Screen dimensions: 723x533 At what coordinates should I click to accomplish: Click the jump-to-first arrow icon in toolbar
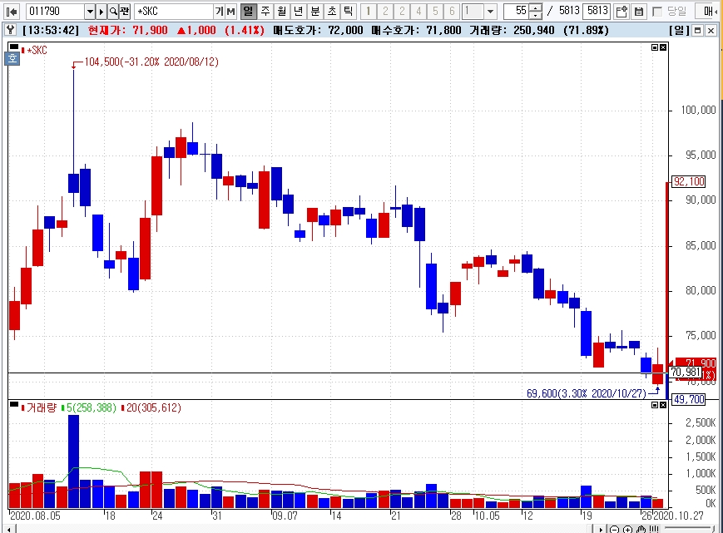point(12,12)
